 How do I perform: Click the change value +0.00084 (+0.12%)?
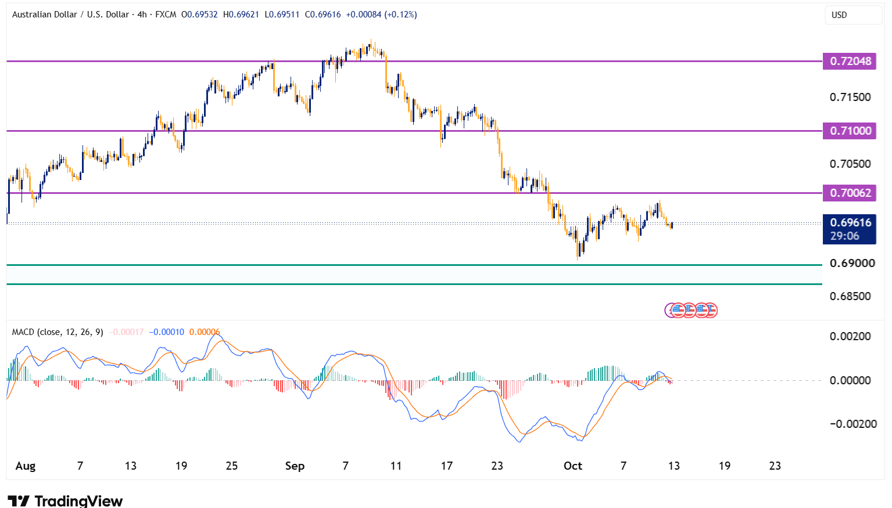coord(381,15)
